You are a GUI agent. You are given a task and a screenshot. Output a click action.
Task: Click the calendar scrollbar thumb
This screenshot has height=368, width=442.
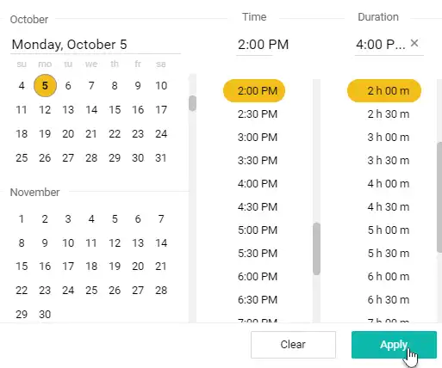(193, 103)
